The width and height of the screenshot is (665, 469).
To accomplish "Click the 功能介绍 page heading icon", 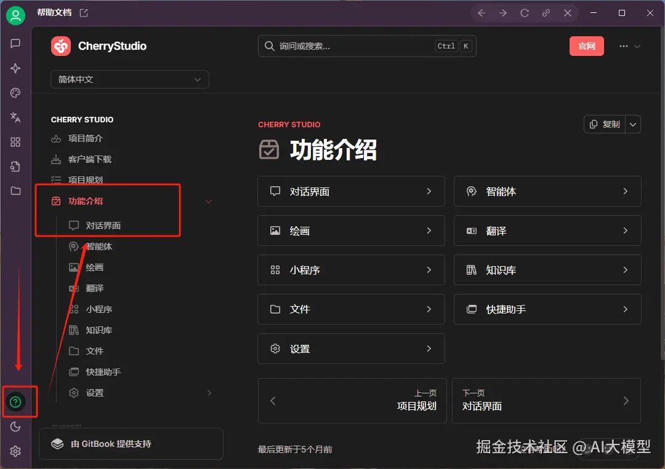I will pos(269,149).
